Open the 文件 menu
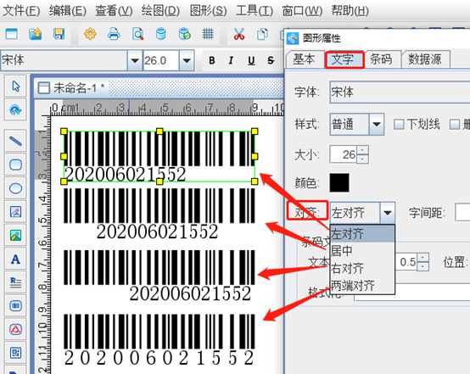 pyautogui.click(x=21, y=11)
